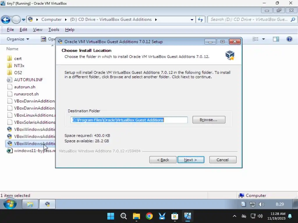
Task: Expand the CD Drive breadcrumb arrow
Action: (x=156, y=19)
